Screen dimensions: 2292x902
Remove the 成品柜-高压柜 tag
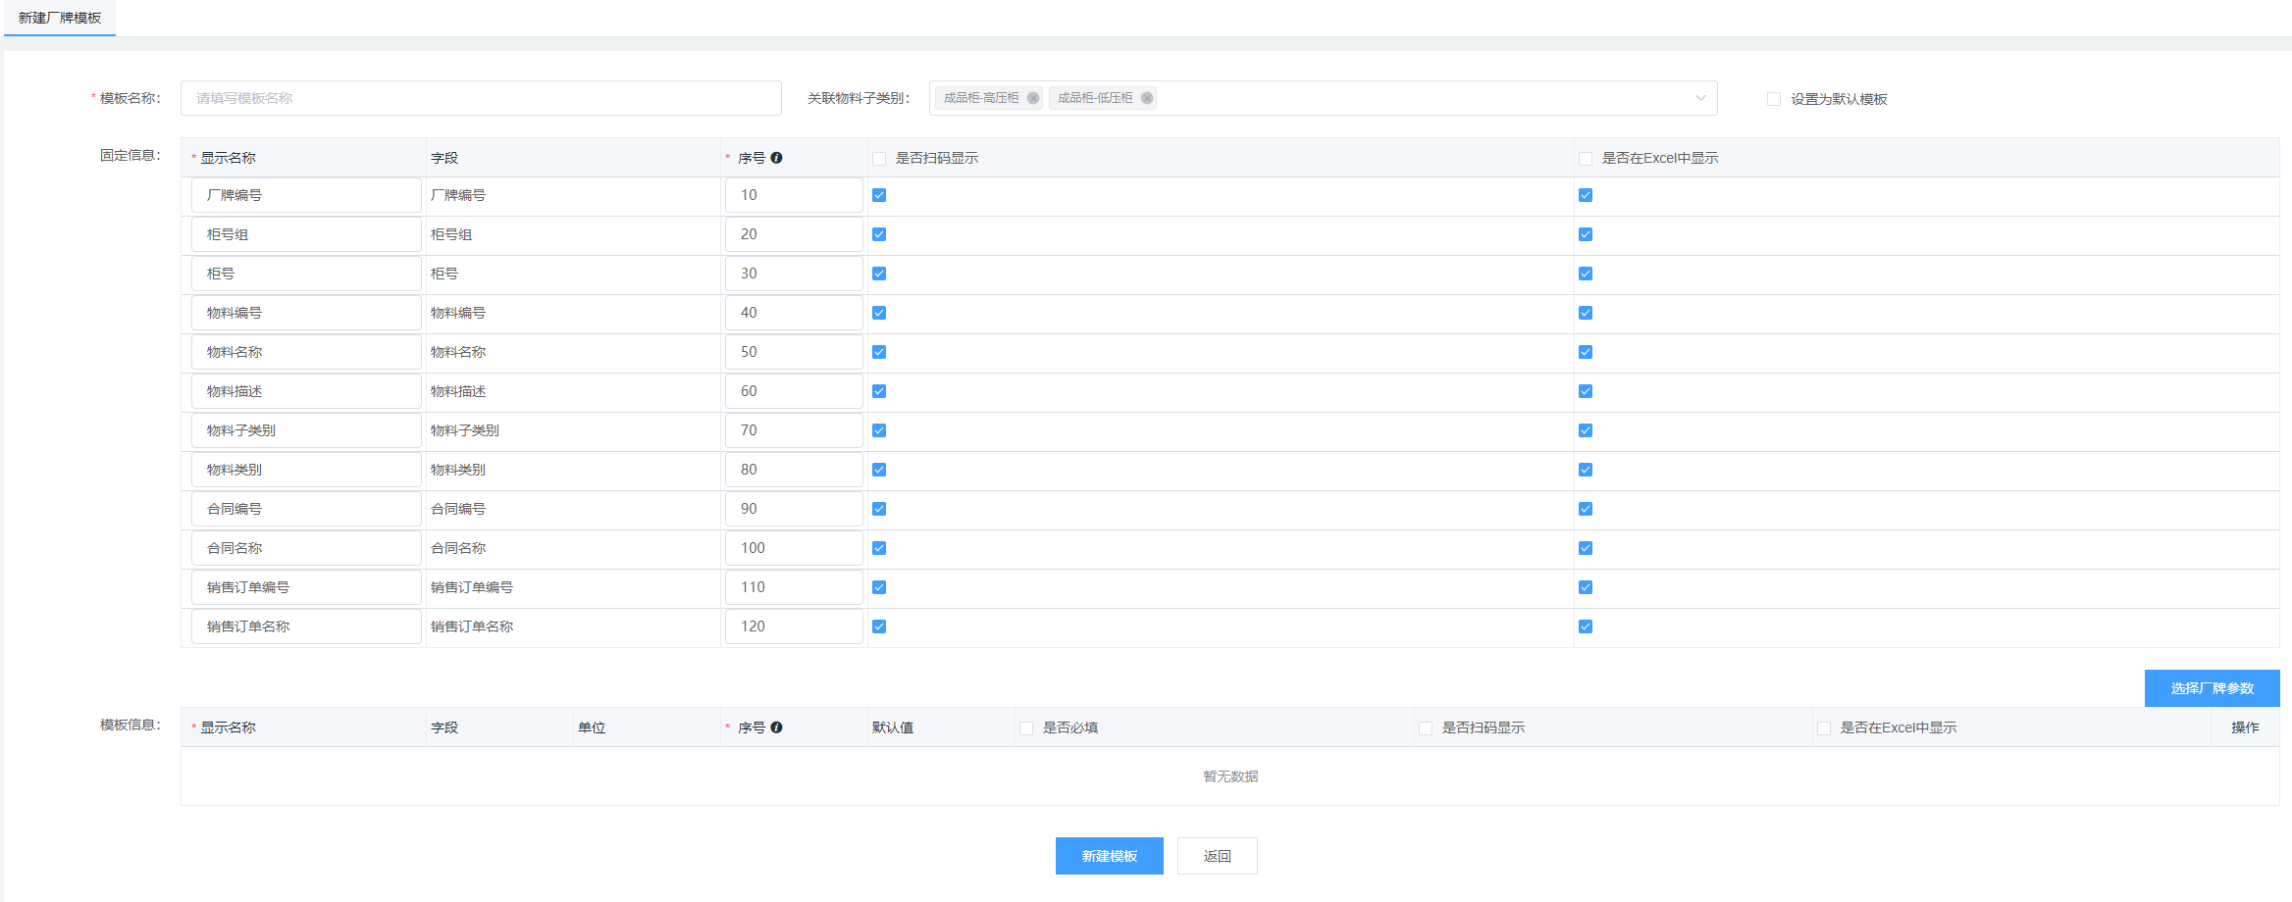click(1032, 98)
